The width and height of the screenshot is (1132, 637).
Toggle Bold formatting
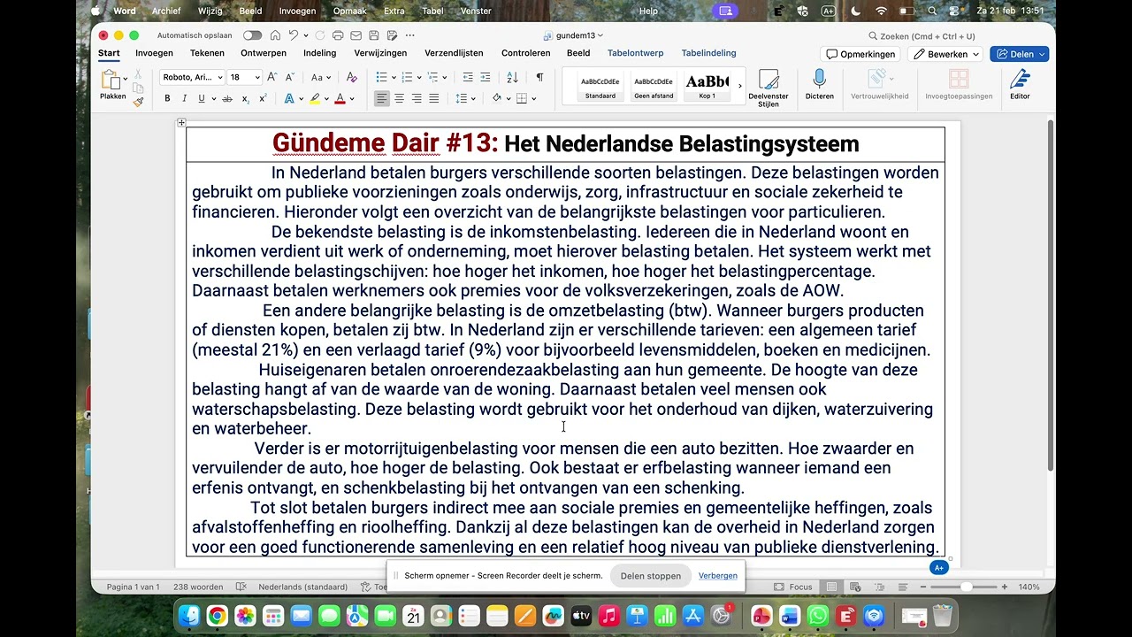[167, 98]
